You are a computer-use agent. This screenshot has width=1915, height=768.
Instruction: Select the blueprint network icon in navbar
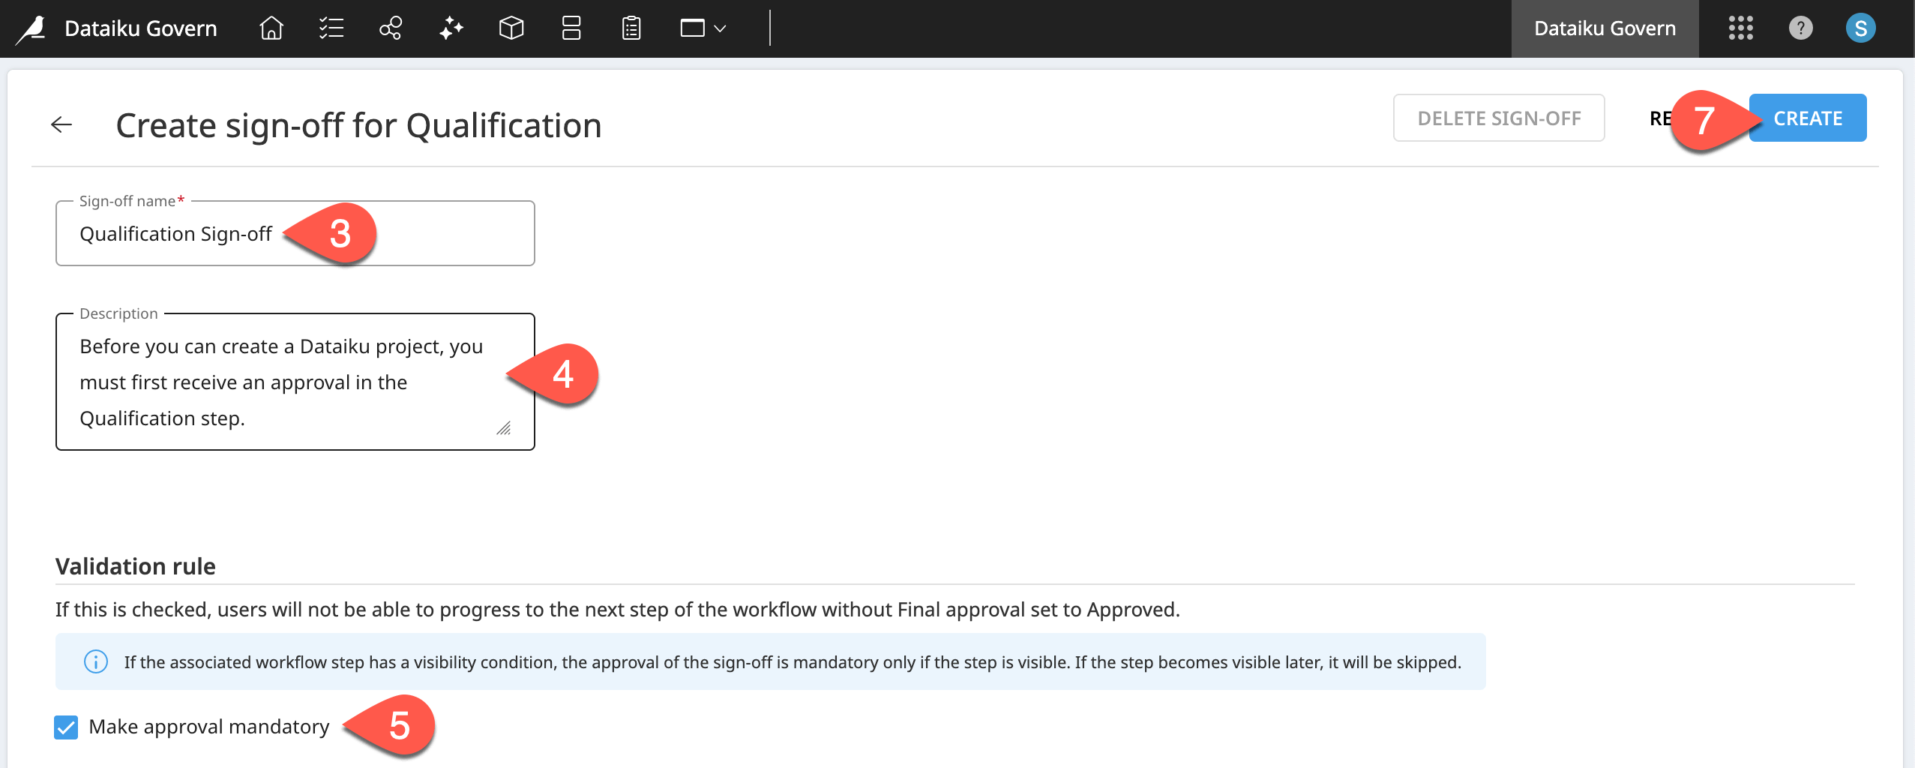tap(390, 28)
